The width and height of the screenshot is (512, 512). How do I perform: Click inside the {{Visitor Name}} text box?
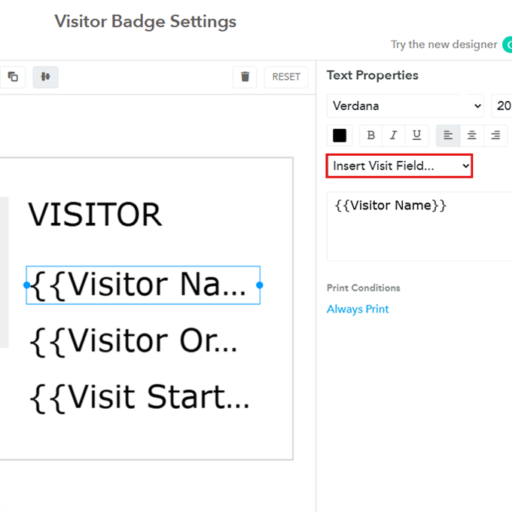coord(419,226)
